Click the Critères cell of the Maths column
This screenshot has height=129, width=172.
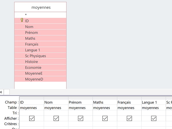tap(105, 124)
